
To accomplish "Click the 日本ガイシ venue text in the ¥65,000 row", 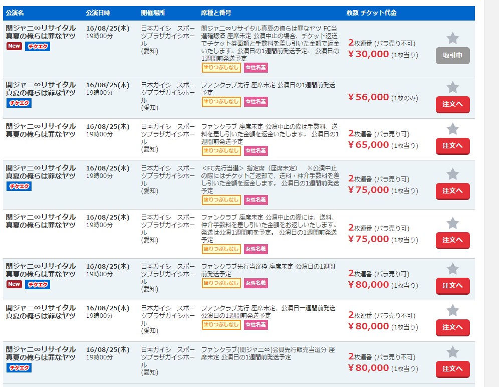I will (x=168, y=137).
